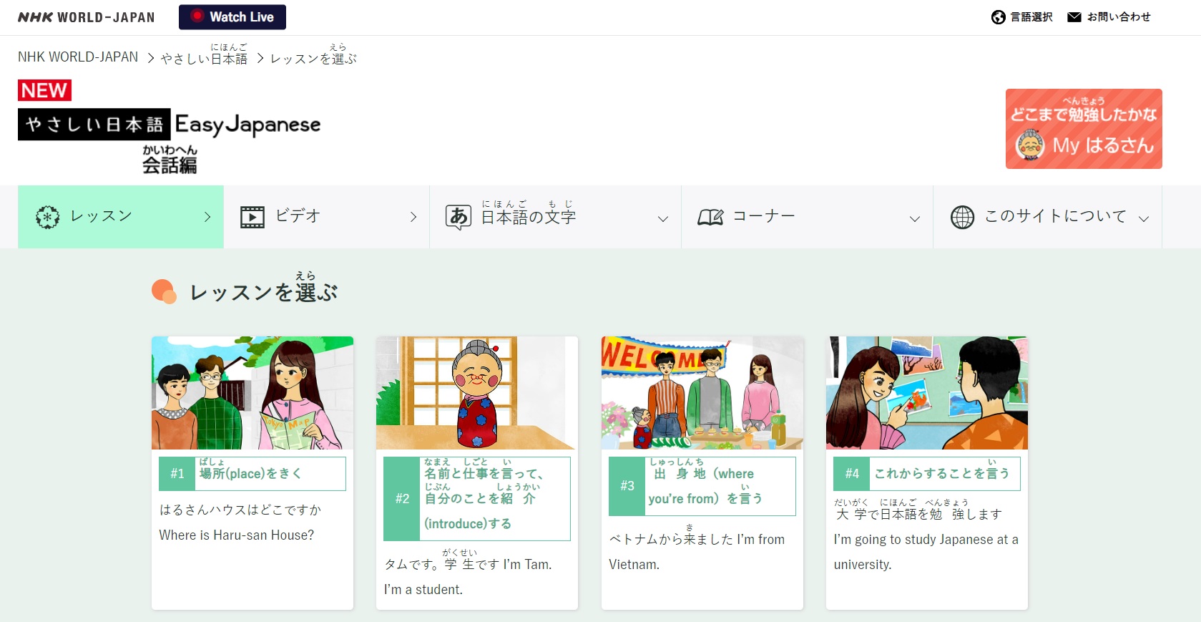Select the ビデオ menu tab

(326, 217)
